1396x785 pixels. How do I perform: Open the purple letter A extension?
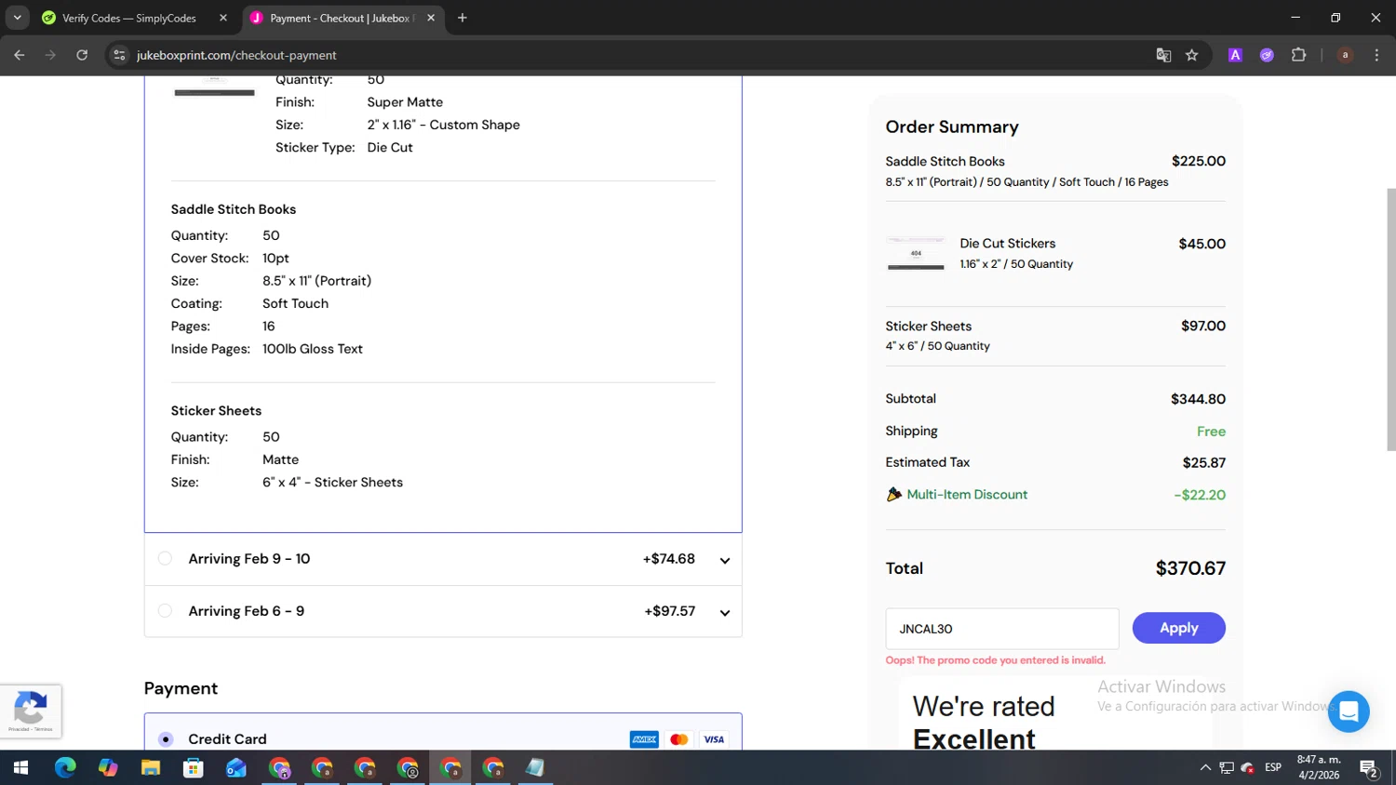[x=1235, y=55]
